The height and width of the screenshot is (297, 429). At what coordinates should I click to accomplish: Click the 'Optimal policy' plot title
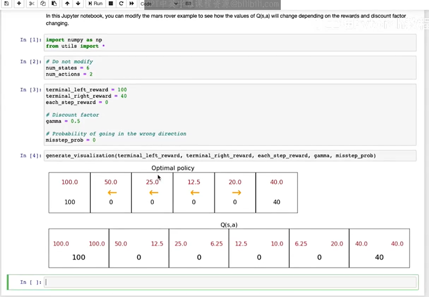click(173, 168)
